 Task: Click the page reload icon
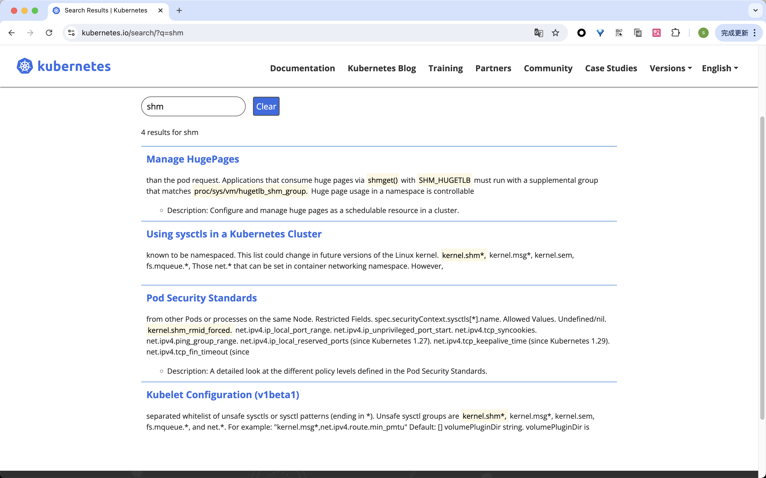(x=49, y=33)
